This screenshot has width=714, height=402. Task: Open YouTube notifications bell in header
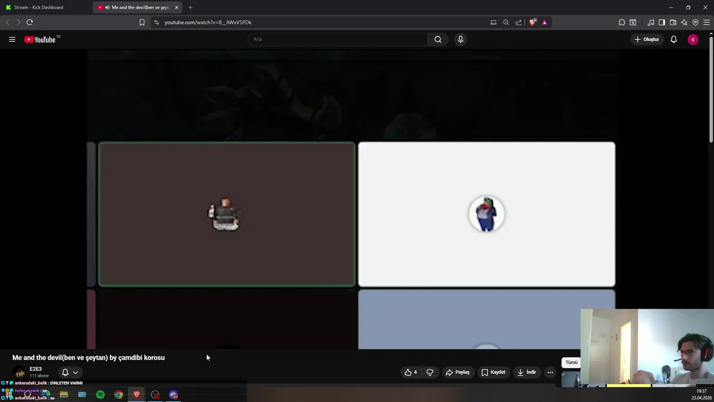click(x=673, y=39)
